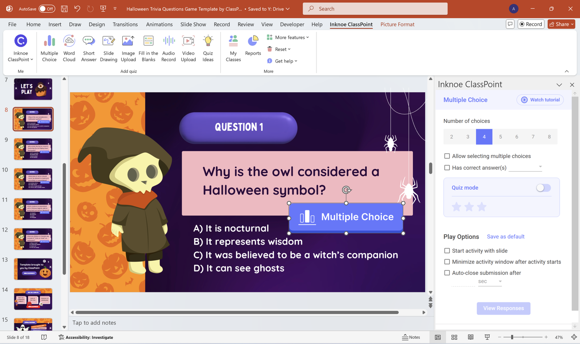Select the Slide Drawing tool
Screen dimensions: 580x344
coord(108,47)
